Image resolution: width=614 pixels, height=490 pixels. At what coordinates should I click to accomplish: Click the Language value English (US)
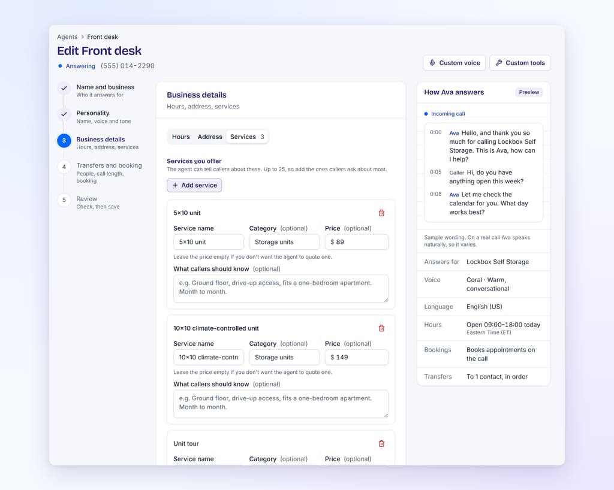484,307
